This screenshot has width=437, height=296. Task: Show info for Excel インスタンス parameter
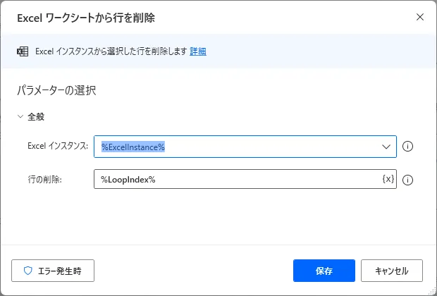tap(407, 147)
